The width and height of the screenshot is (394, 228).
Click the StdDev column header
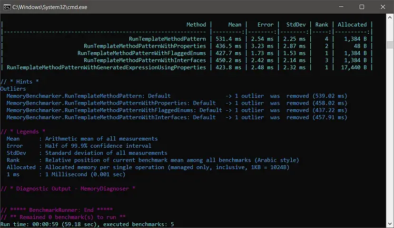tap(296, 25)
